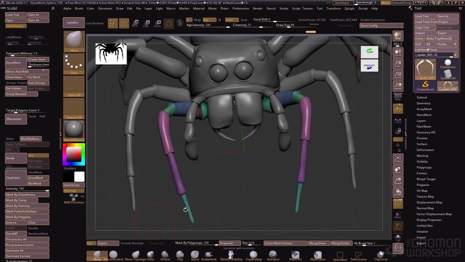The image size is (465, 262).
Task: Toggle the Rgb channel button
Action: point(210,20)
